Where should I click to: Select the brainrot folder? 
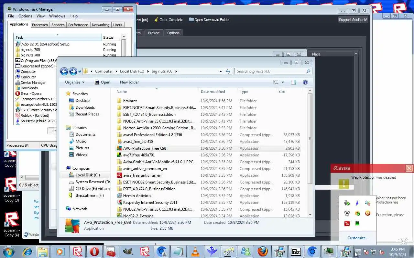(x=130, y=101)
